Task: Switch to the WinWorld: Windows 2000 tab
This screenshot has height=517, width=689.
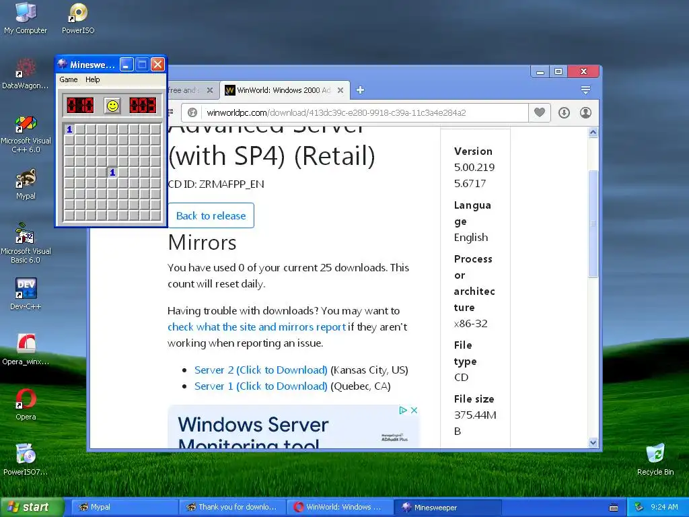Action: [x=285, y=90]
